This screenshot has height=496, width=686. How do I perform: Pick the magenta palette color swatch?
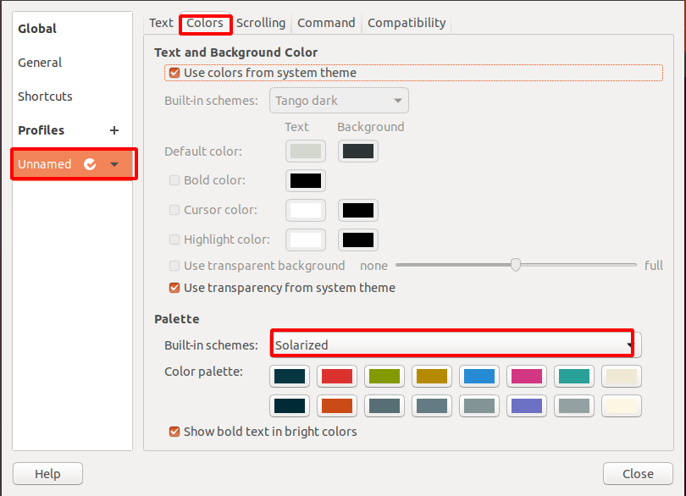tap(527, 376)
